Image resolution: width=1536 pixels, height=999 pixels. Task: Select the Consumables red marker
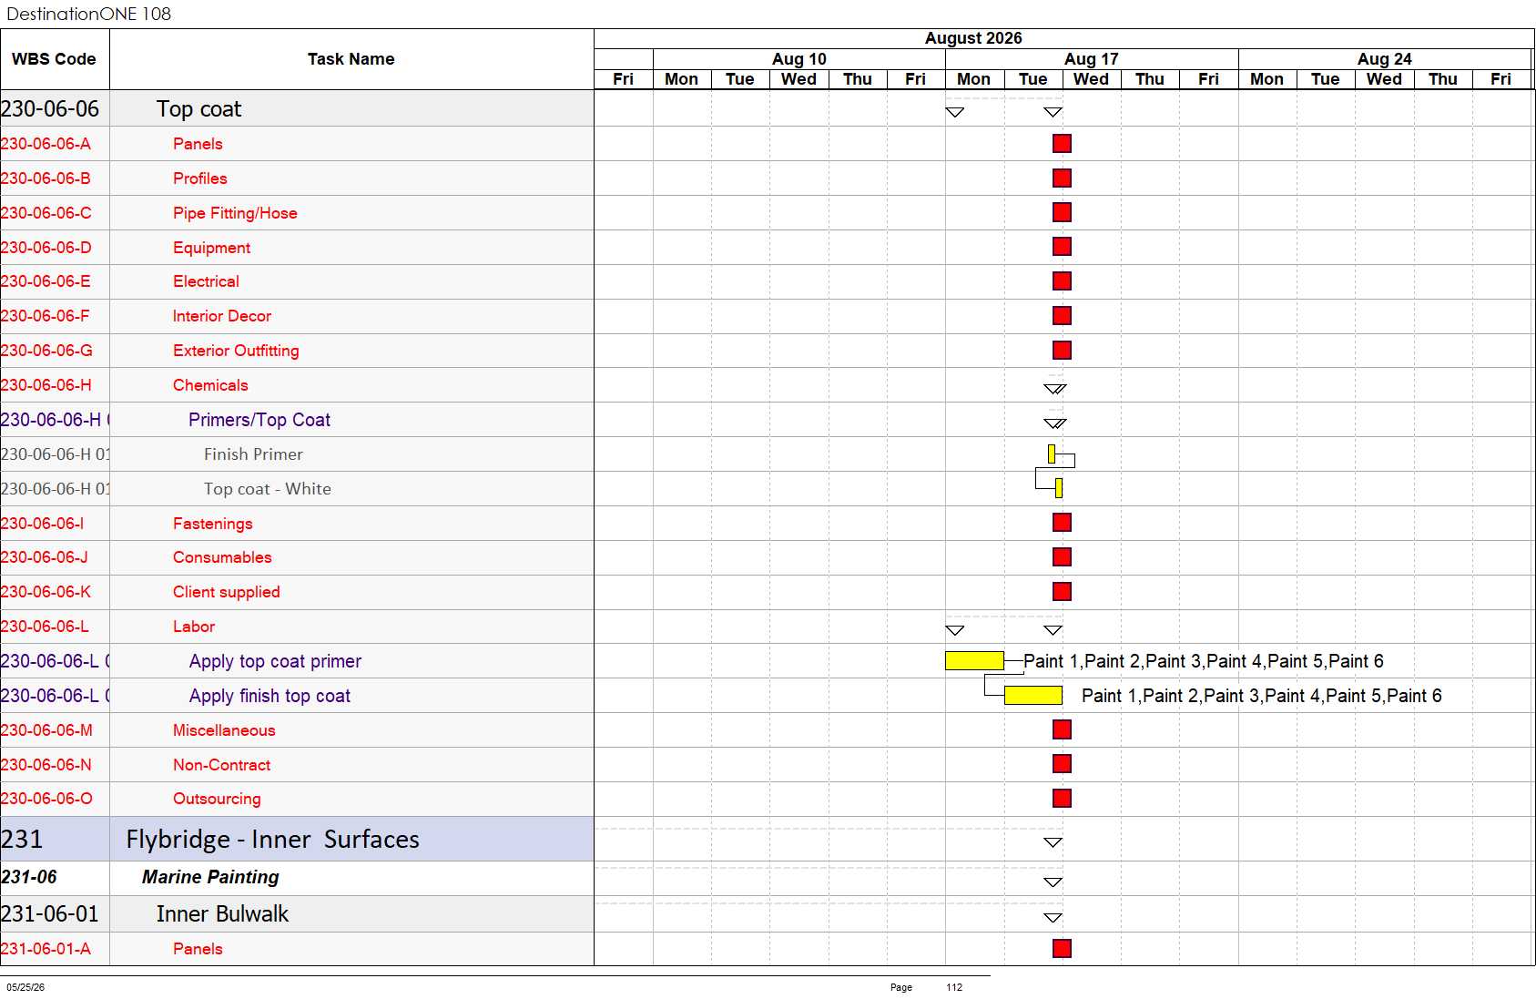point(1062,557)
